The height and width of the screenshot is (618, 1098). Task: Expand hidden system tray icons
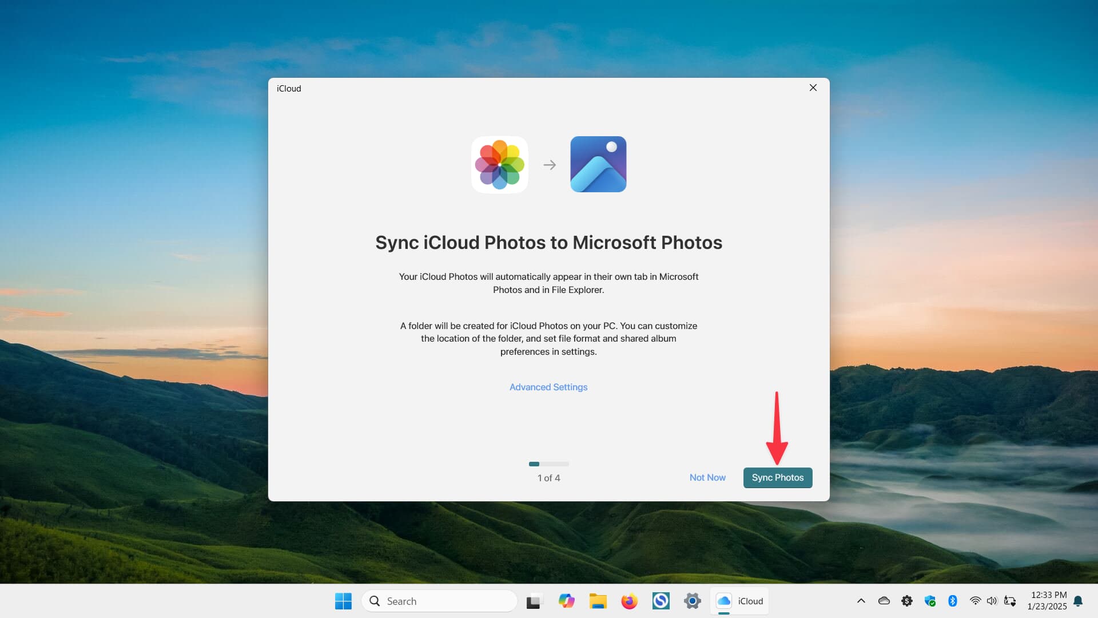(861, 601)
